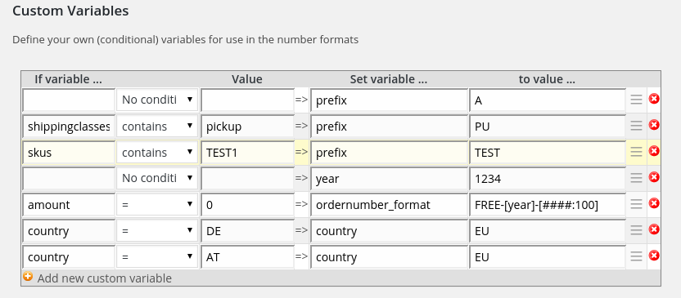Open the equals dropdown for country DE
The width and height of the screenshot is (681, 298).
157,230
